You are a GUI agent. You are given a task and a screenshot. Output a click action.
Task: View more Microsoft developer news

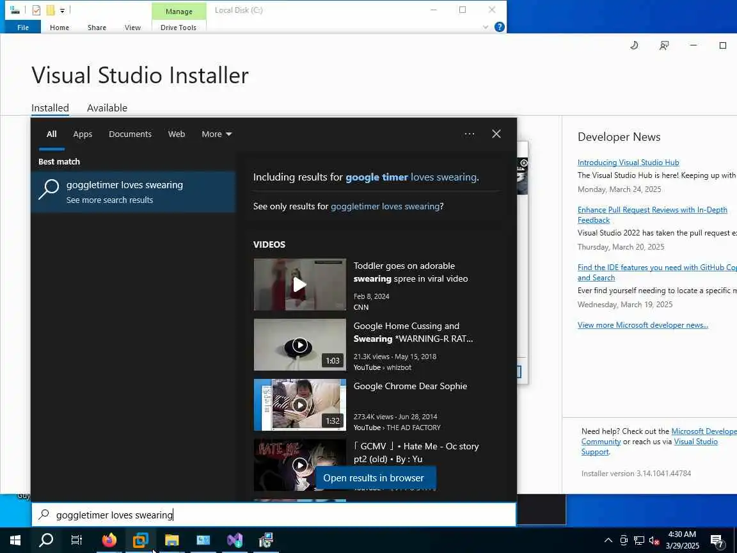643,325
